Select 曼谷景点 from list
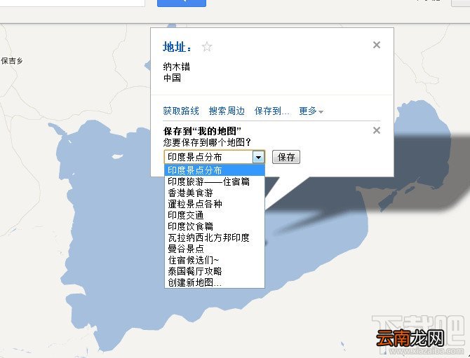Viewport: 470px width, 358px height. [x=215, y=249]
